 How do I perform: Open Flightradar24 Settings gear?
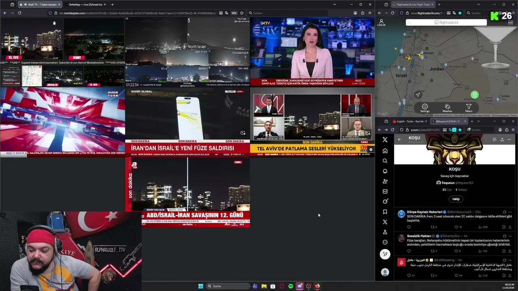pos(425,108)
